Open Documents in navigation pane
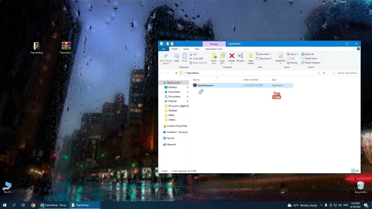 174,97
